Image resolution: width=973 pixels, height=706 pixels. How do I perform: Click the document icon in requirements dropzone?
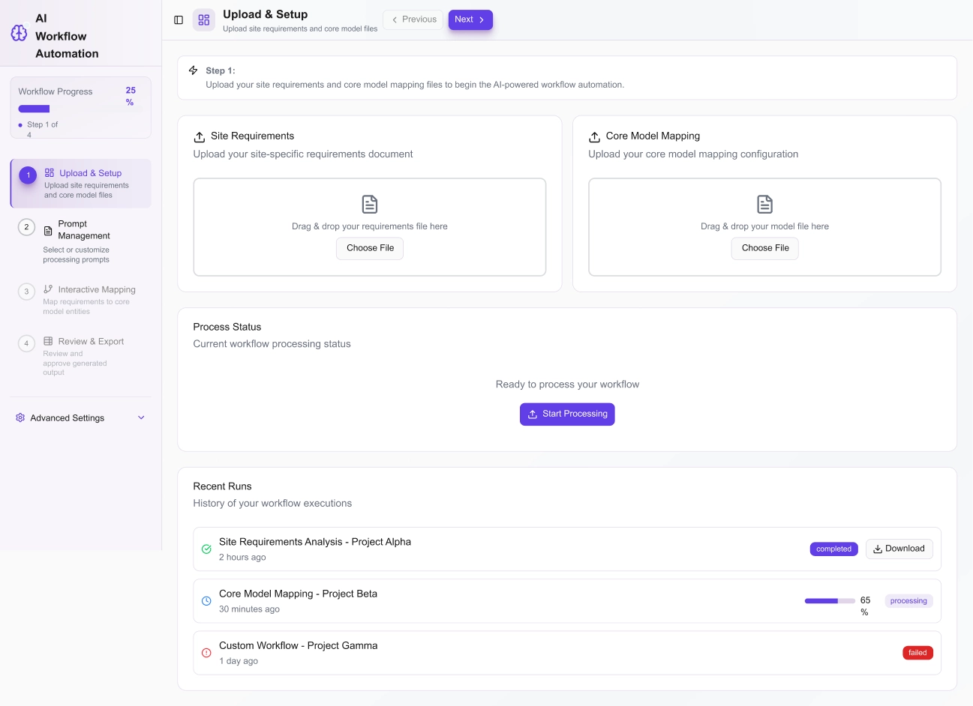pos(370,204)
